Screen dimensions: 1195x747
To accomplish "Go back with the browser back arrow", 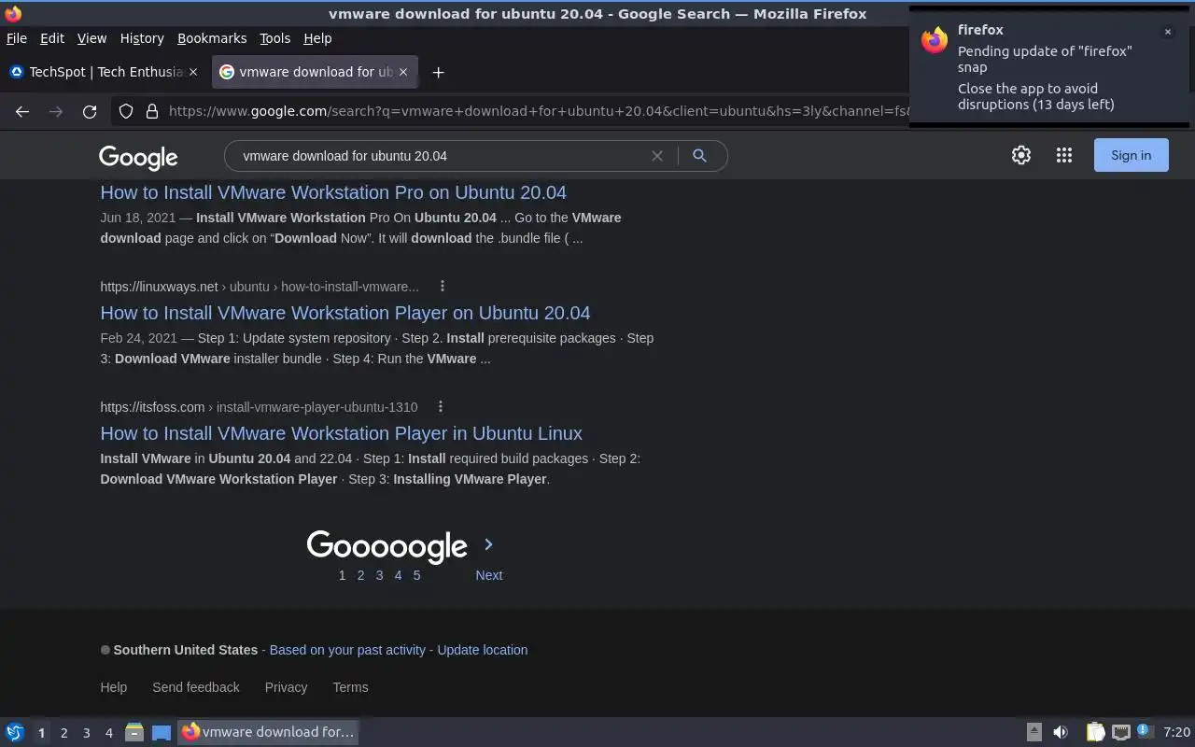I will click(x=22, y=111).
